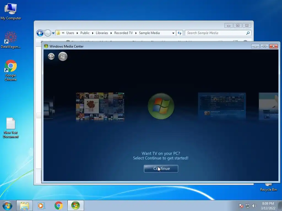The height and width of the screenshot is (211, 282).
Task: Select the music album collage thumbnail
Action: [x=100, y=107]
